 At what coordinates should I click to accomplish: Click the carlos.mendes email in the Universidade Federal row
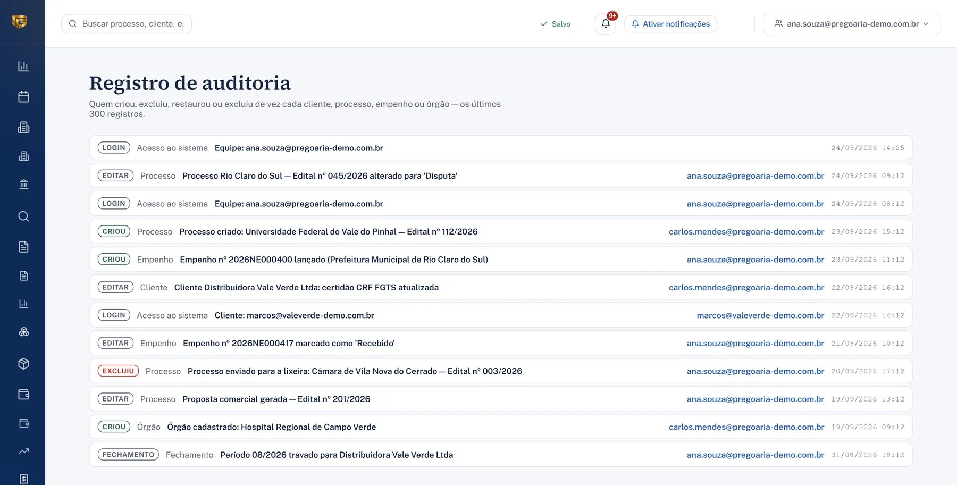pos(746,231)
